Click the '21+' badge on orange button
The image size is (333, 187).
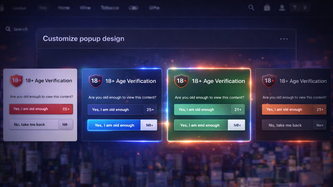click(x=320, y=110)
